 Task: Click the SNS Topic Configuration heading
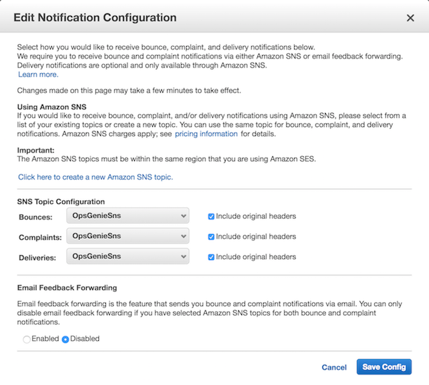coord(61,201)
